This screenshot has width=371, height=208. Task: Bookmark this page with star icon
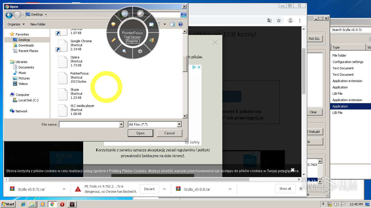279,21
